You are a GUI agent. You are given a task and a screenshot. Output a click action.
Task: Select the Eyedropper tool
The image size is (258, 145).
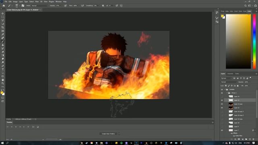(3, 34)
